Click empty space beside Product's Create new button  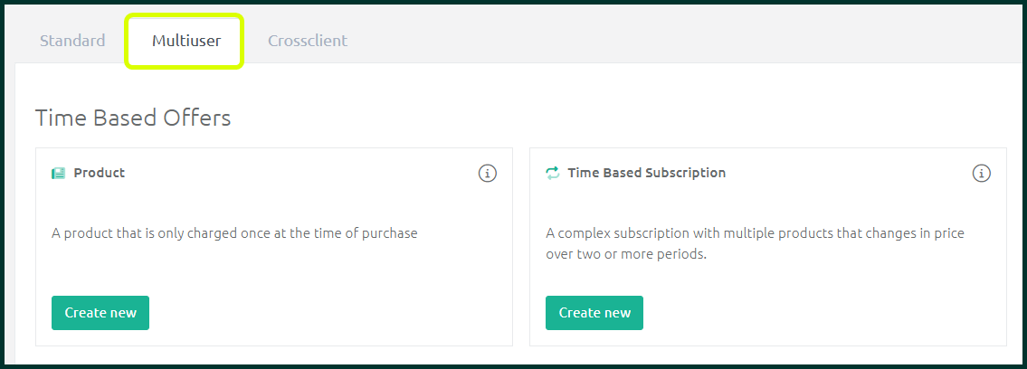pyautogui.click(x=328, y=313)
